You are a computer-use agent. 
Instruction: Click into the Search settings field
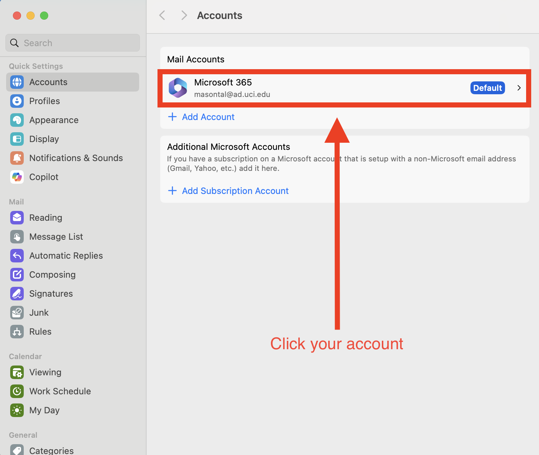pos(73,43)
